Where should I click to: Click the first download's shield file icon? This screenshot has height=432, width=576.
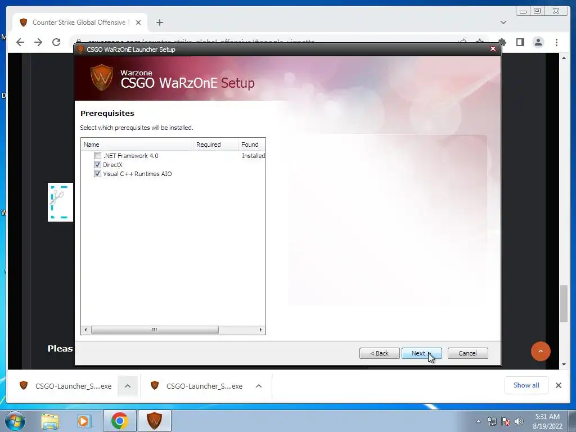[24, 385]
